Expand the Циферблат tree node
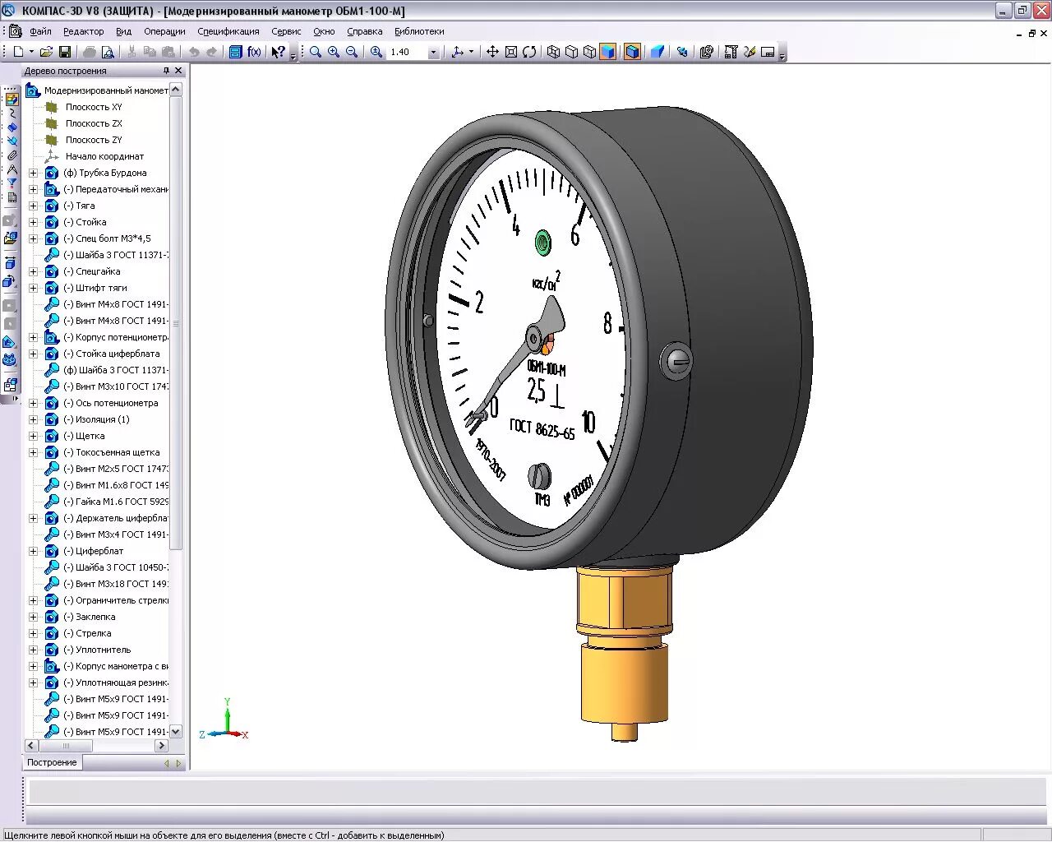The width and height of the screenshot is (1052, 842). 33,551
